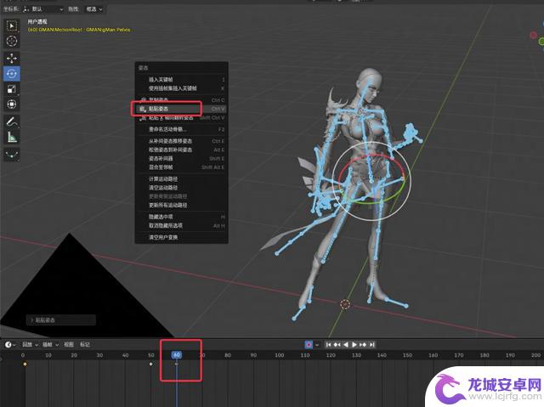Choose 姿态补间器 (Shift E) entry

click(x=181, y=158)
